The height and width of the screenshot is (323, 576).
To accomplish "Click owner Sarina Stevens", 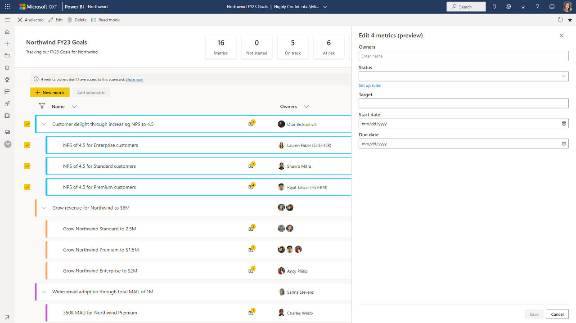I will click(296, 292).
